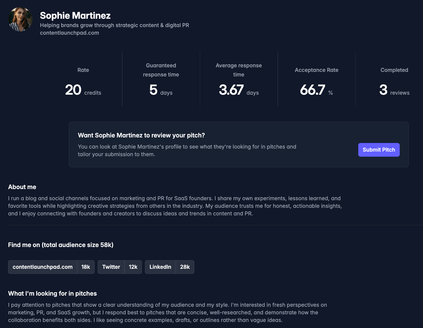
Task: Open the contentlaunchpad.com link under the tagline
Action: (x=69, y=33)
